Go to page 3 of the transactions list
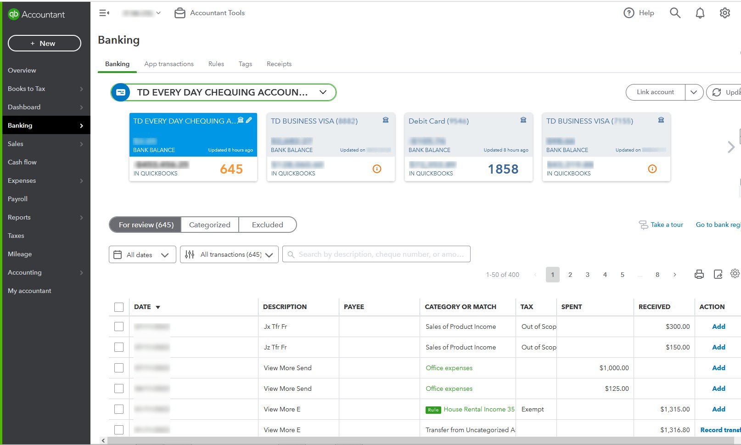741x445 pixels. (587, 274)
